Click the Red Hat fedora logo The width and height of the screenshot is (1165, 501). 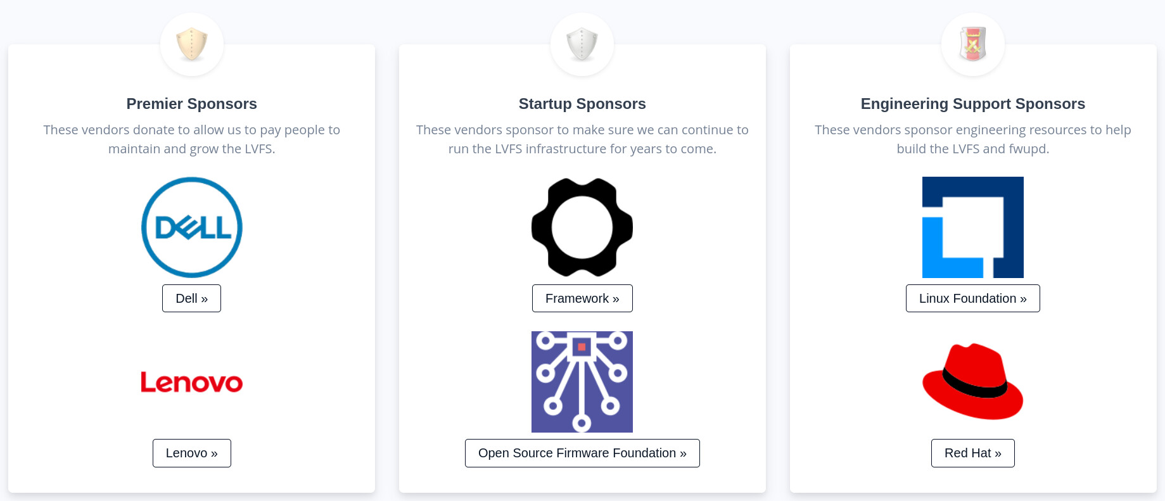coord(973,382)
